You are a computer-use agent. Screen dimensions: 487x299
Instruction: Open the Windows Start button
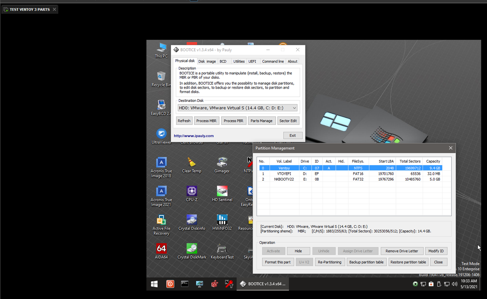pyautogui.click(x=154, y=284)
